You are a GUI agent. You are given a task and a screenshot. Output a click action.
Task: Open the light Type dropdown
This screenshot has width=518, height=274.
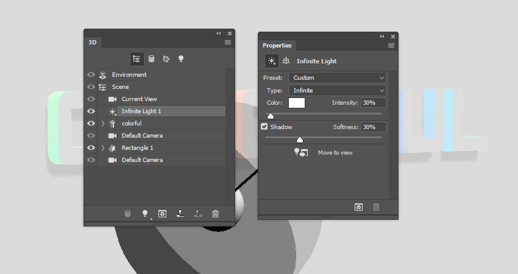(337, 91)
